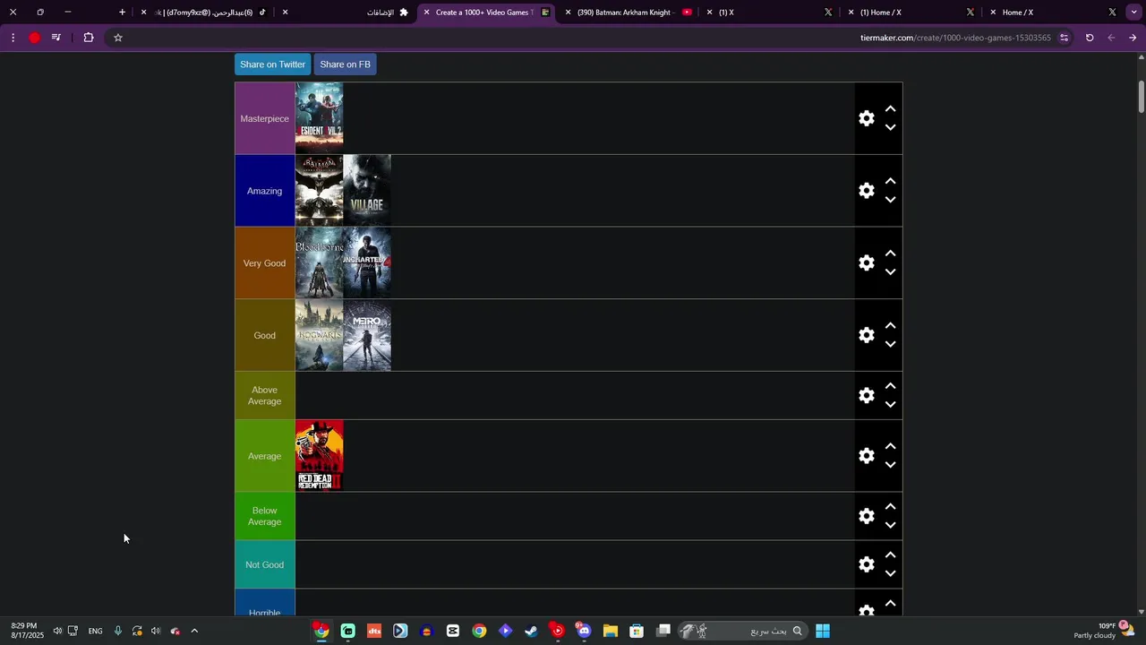Select the Not Good tier label

(265, 564)
